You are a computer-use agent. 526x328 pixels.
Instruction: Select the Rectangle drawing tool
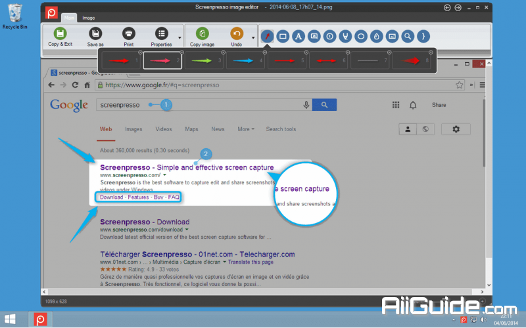coord(283,36)
